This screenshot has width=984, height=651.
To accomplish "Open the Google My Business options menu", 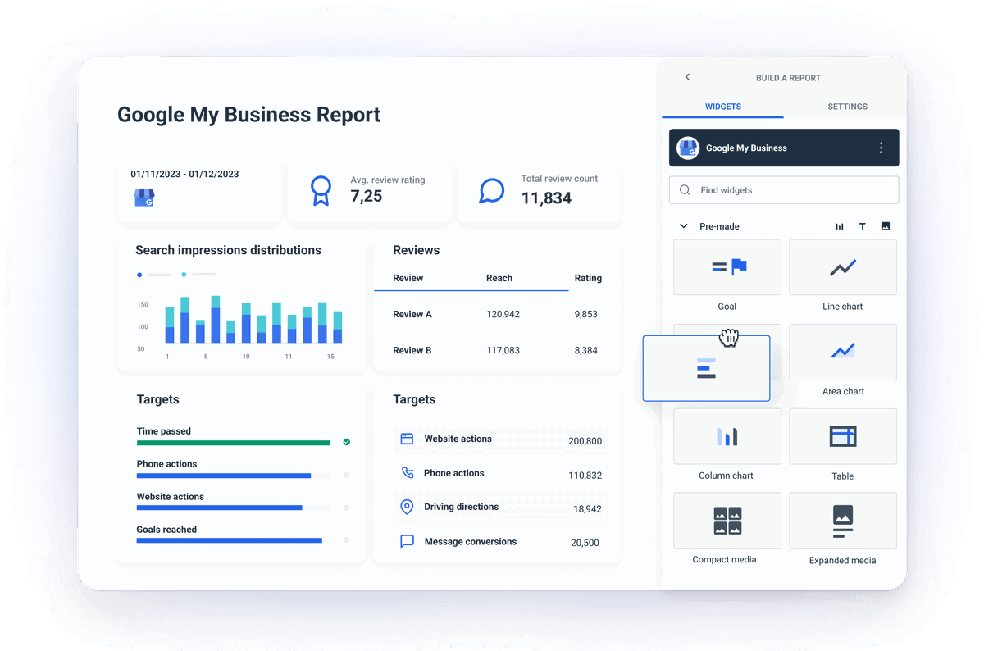I will coord(881,148).
